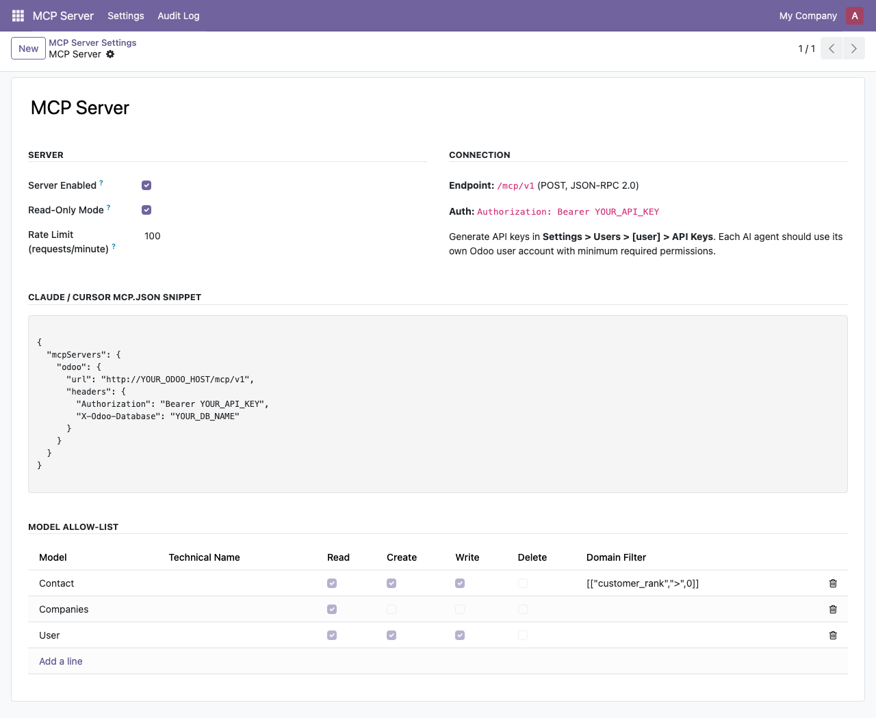Toggle Delete permission for User

pos(523,635)
